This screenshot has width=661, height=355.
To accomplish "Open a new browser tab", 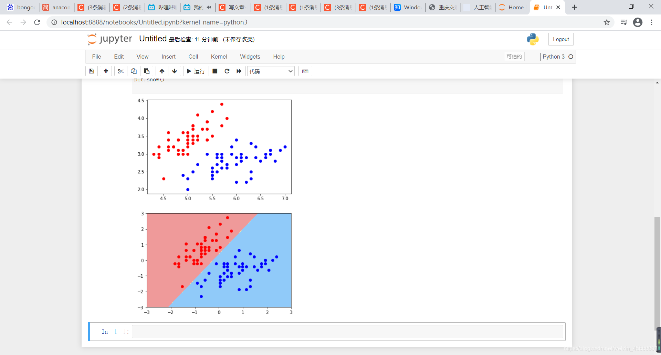I will pos(574,7).
